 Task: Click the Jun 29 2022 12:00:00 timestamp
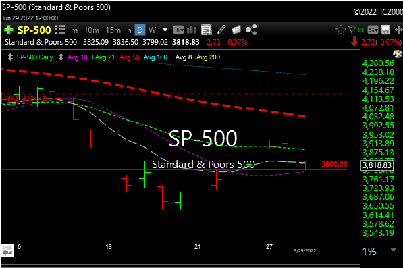coord(30,18)
